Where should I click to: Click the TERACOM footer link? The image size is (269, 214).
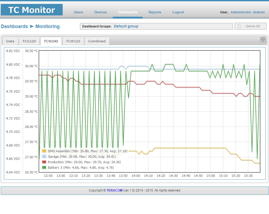coord(114,190)
